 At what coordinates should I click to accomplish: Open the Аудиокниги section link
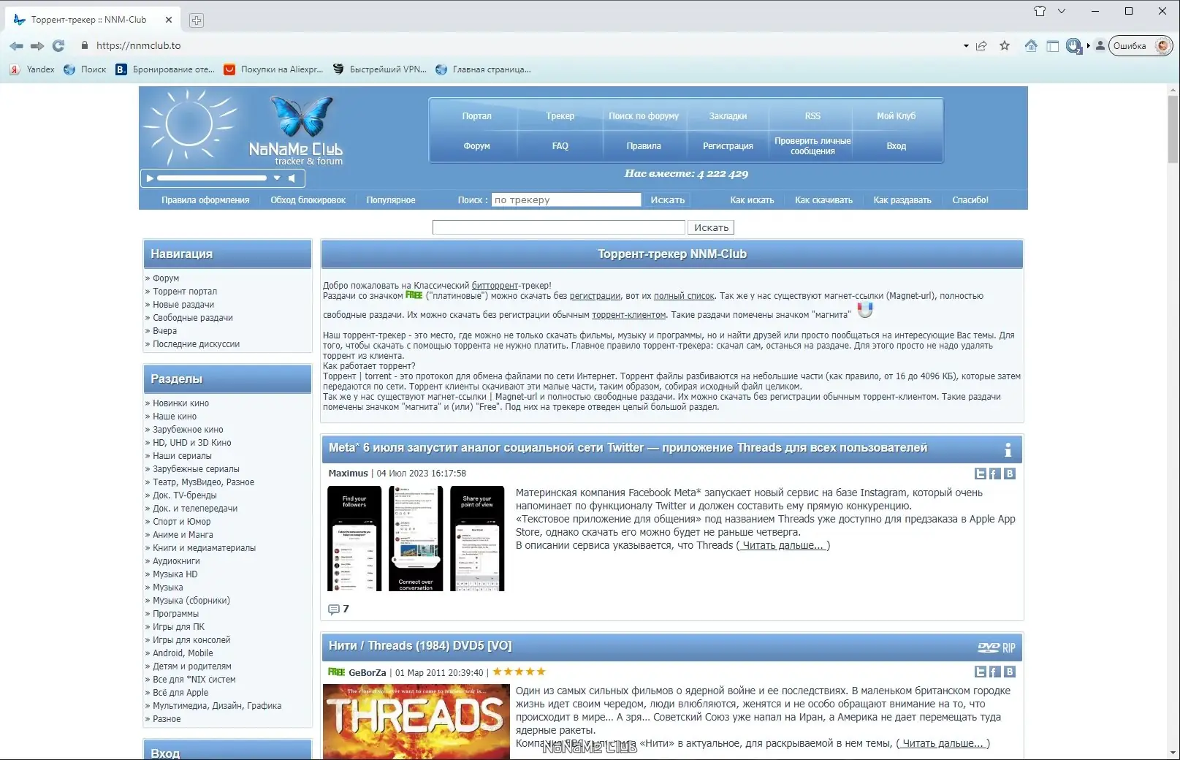[x=176, y=561]
